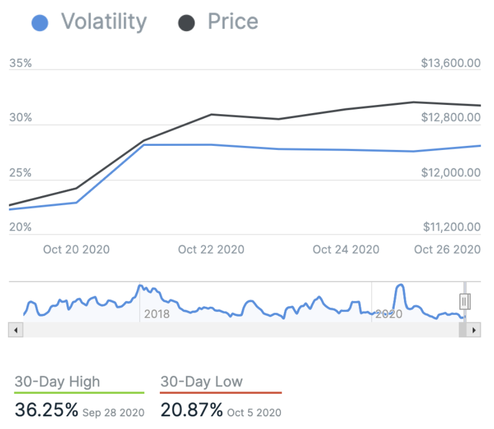This screenshot has width=494, height=429.
Task: Click the Oct 5 2020 date
Action: tap(255, 412)
